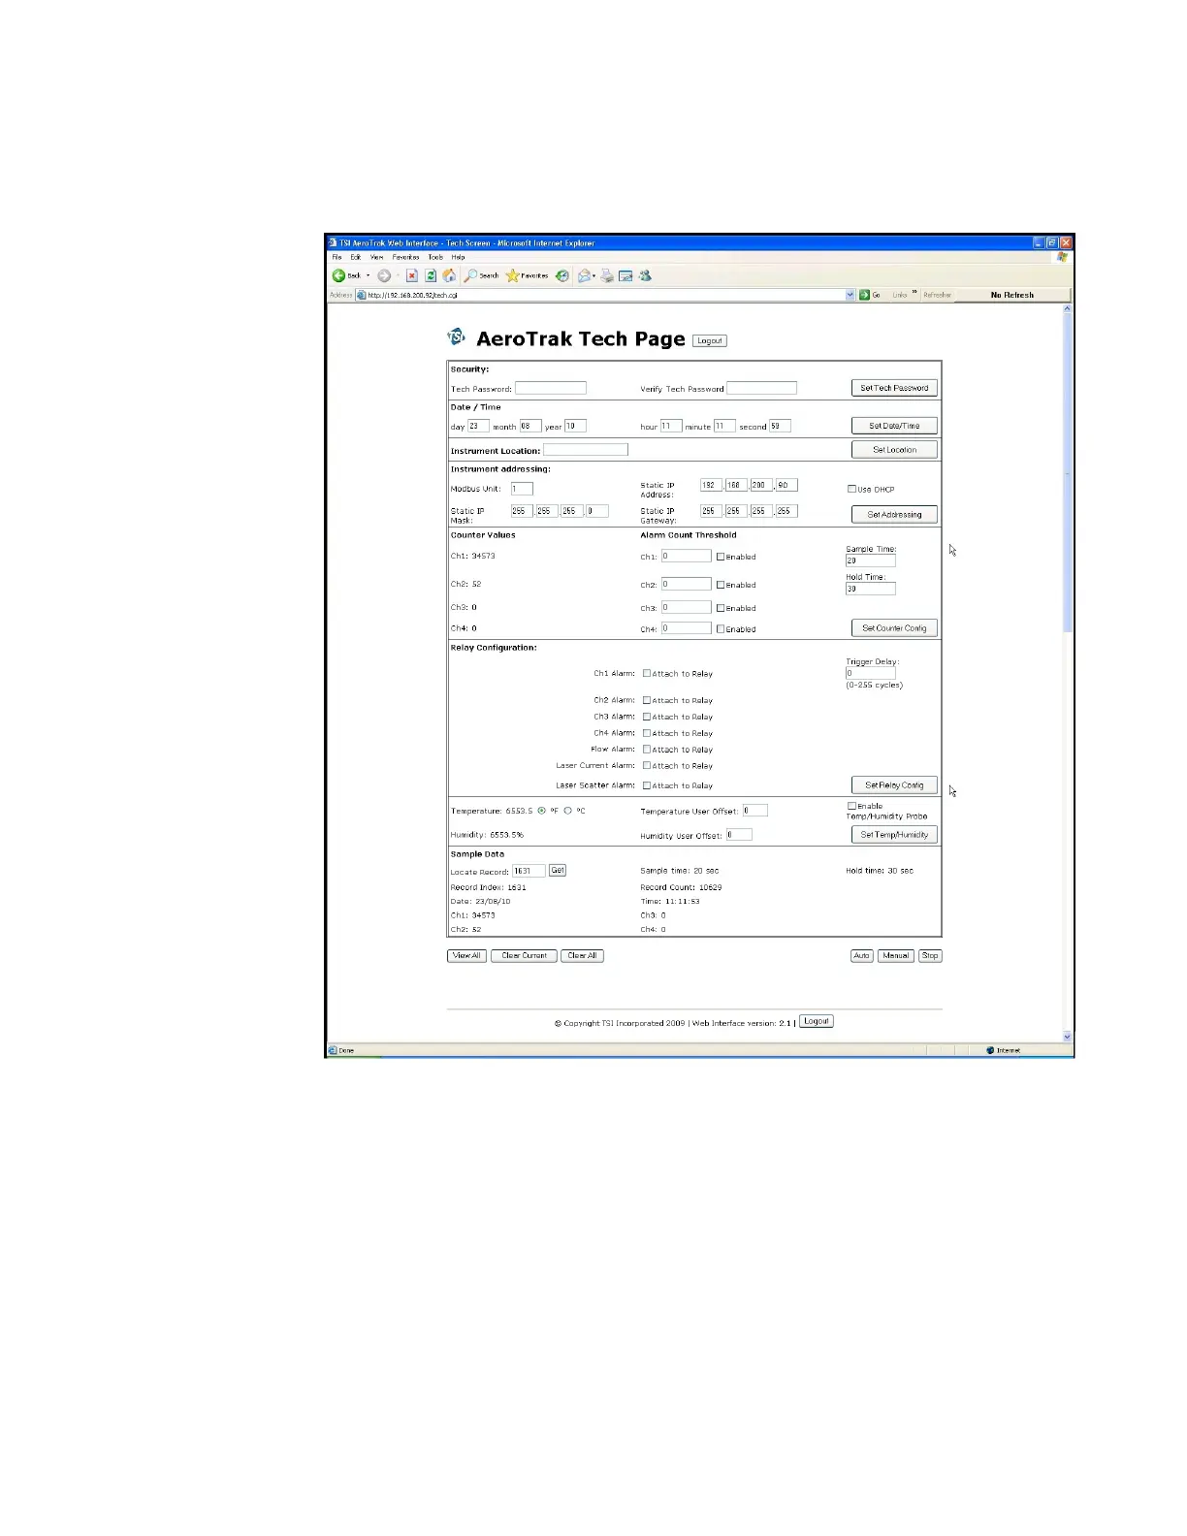Click the Set Counter Config button
The width and height of the screenshot is (1187, 1536).
tap(894, 628)
